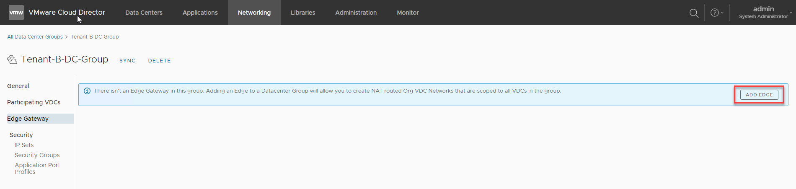Select General in the side navigation

pyautogui.click(x=18, y=86)
